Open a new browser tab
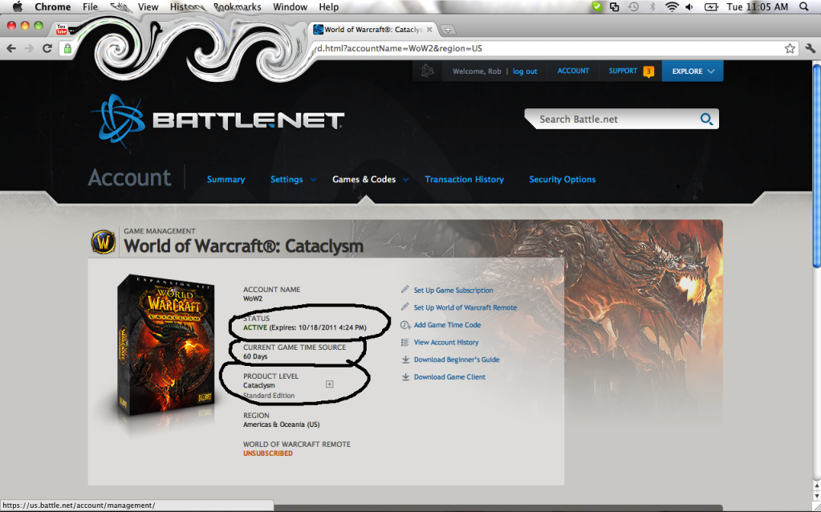The width and height of the screenshot is (821, 512). click(448, 30)
